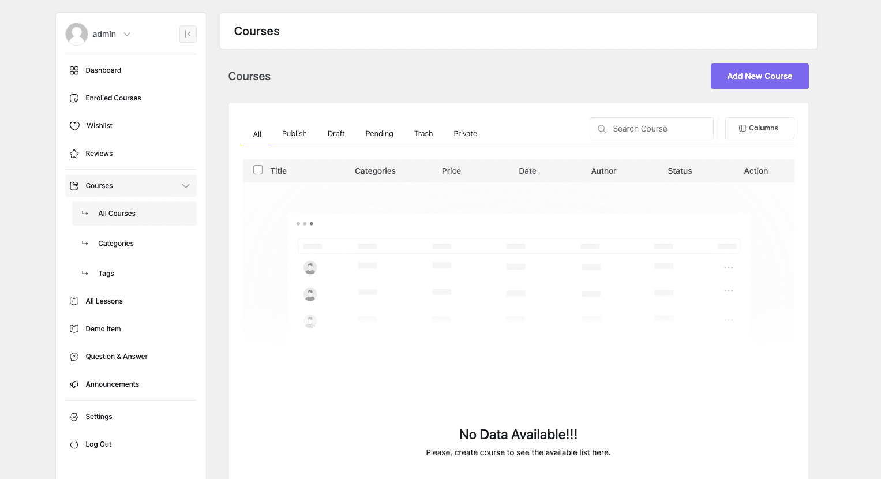Click the Announcements megaphone icon

coord(74,384)
